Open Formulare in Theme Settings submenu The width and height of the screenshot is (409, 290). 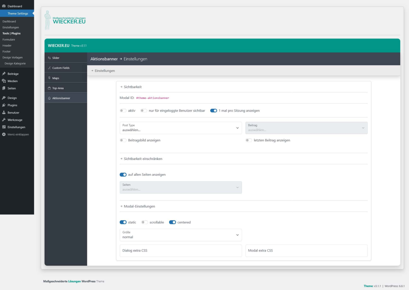[x=9, y=40]
